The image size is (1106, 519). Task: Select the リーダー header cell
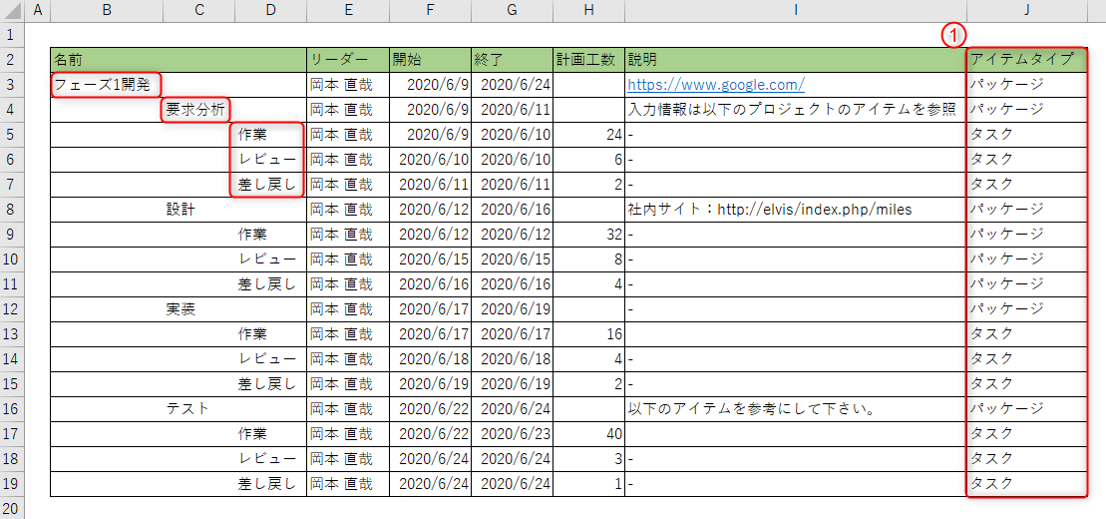(x=347, y=60)
